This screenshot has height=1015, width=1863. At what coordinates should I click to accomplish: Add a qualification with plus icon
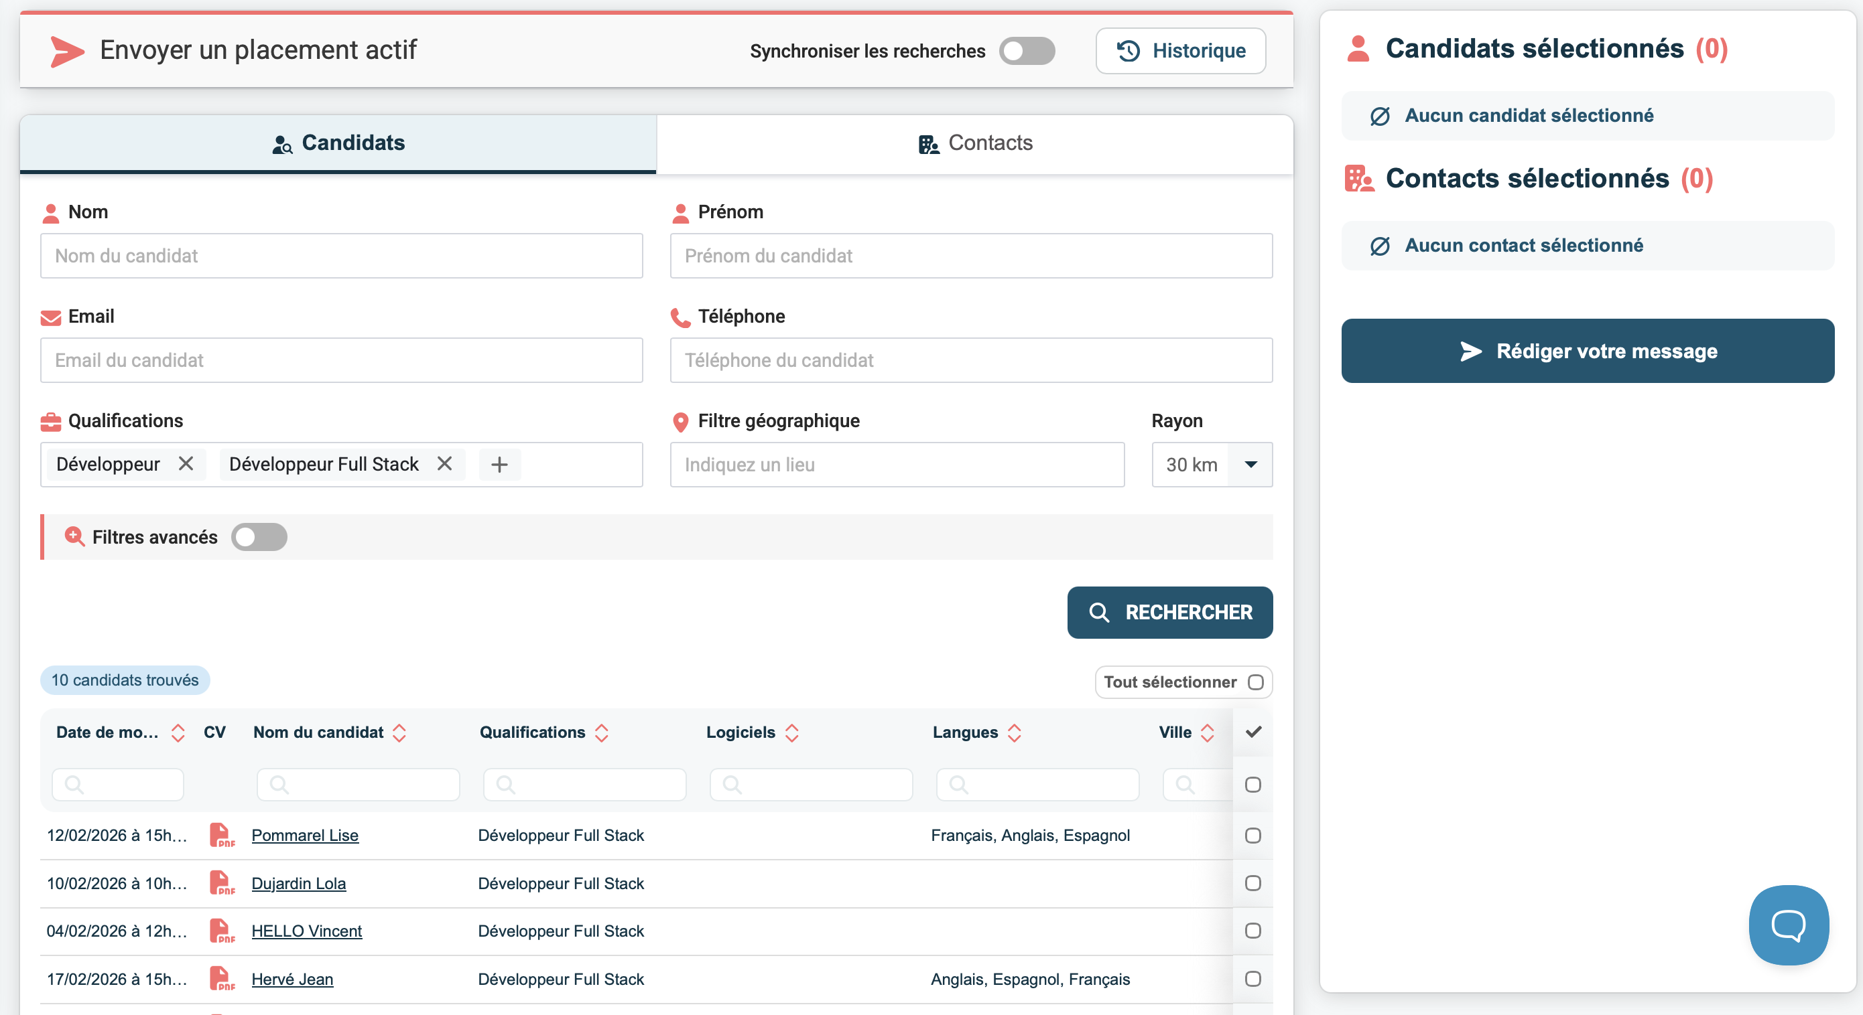pyautogui.click(x=499, y=465)
